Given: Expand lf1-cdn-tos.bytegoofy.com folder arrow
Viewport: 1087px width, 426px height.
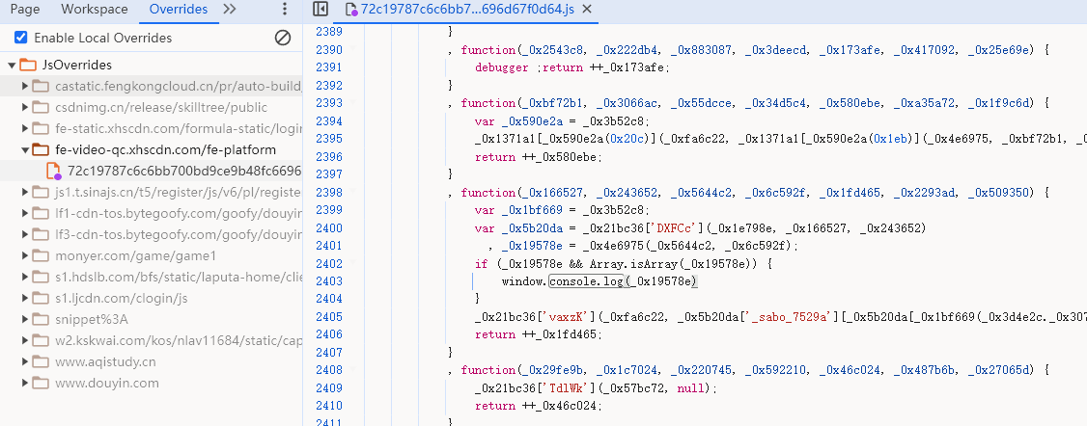Looking at the screenshot, I should (25, 213).
